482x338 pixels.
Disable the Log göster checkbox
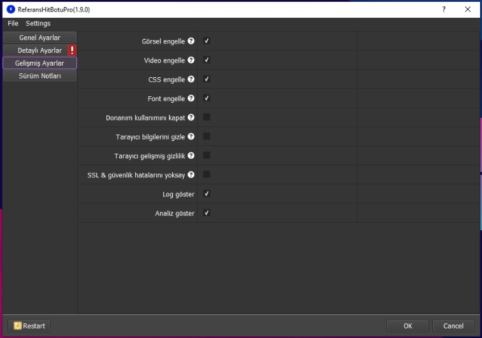click(207, 194)
